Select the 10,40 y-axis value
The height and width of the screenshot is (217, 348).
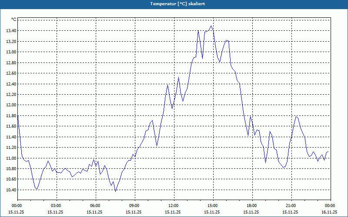(11, 190)
